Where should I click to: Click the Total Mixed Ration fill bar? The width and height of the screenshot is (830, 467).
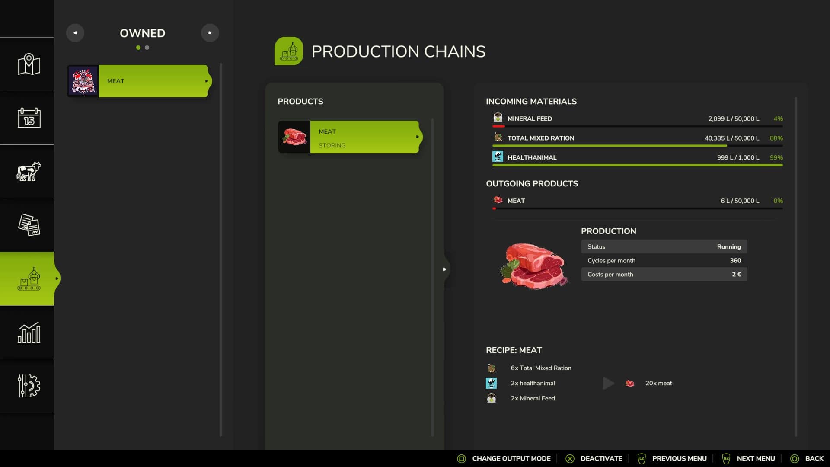pyautogui.click(x=637, y=146)
